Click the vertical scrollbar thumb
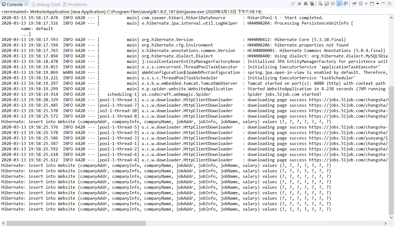Viewport: 395px width, 227px height. pyautogui.click(x=391, y=150)
